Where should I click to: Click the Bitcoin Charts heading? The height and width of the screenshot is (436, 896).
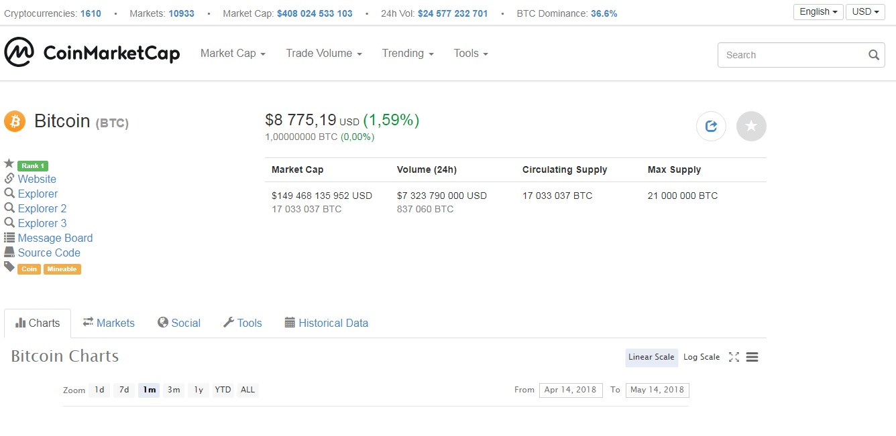pyautogui.click(x=65, y=356)
